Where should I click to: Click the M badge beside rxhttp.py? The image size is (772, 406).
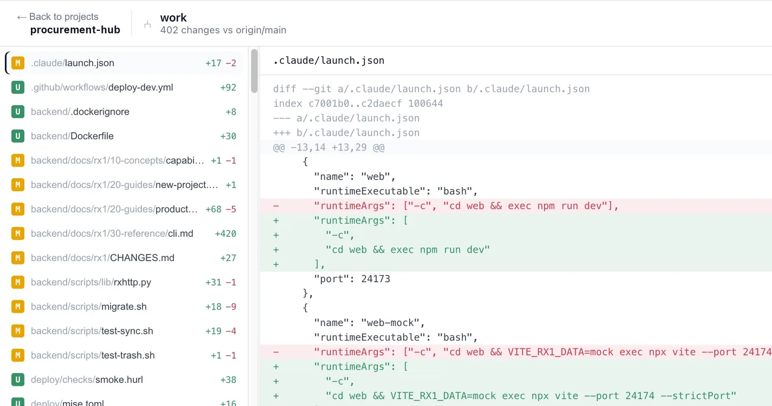click(18, 282)
